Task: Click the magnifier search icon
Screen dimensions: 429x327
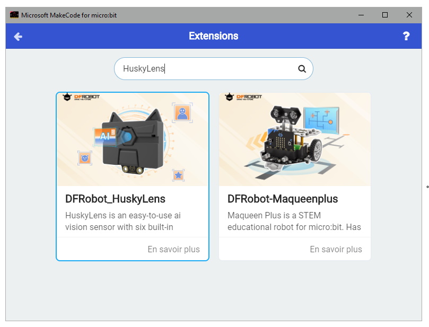Action: [301, 68]
